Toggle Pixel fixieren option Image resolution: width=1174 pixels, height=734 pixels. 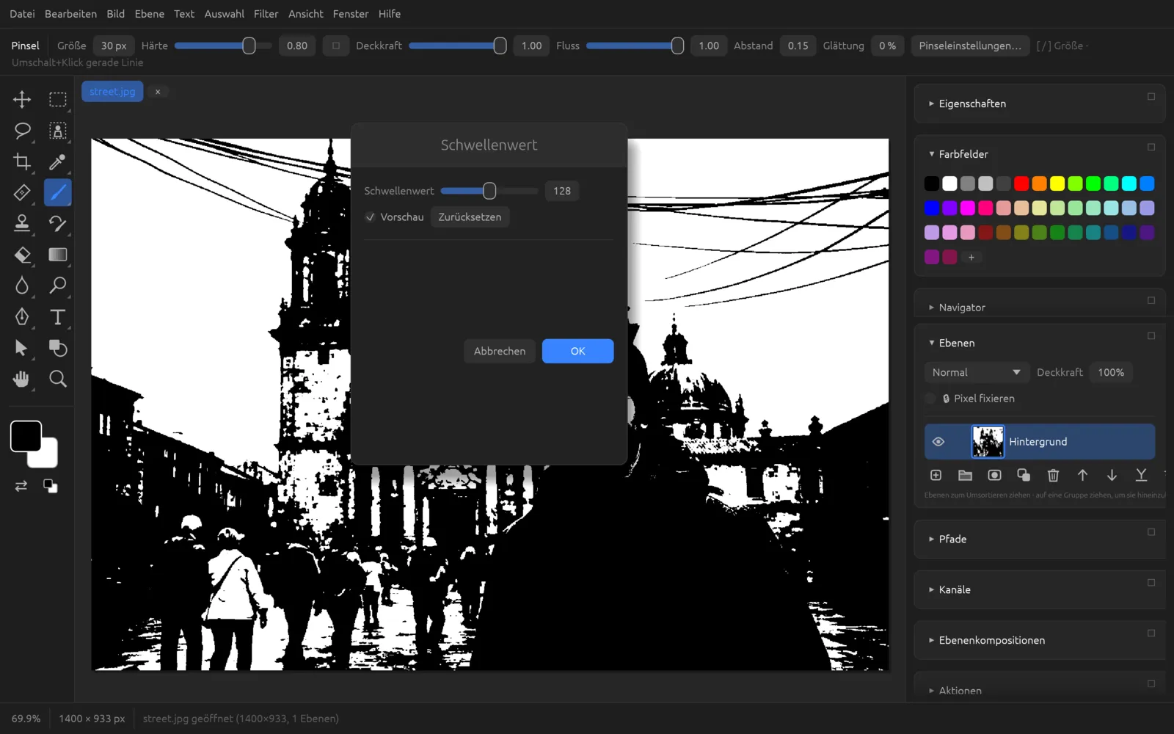(x=930, y=399)
